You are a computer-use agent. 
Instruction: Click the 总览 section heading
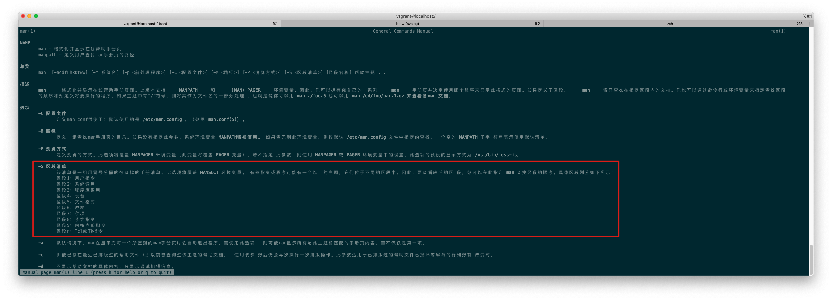[x=25, y=66]
